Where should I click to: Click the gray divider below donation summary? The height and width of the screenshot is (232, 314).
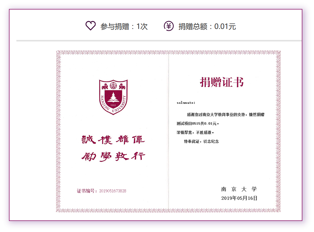click(x=159, y=40)
